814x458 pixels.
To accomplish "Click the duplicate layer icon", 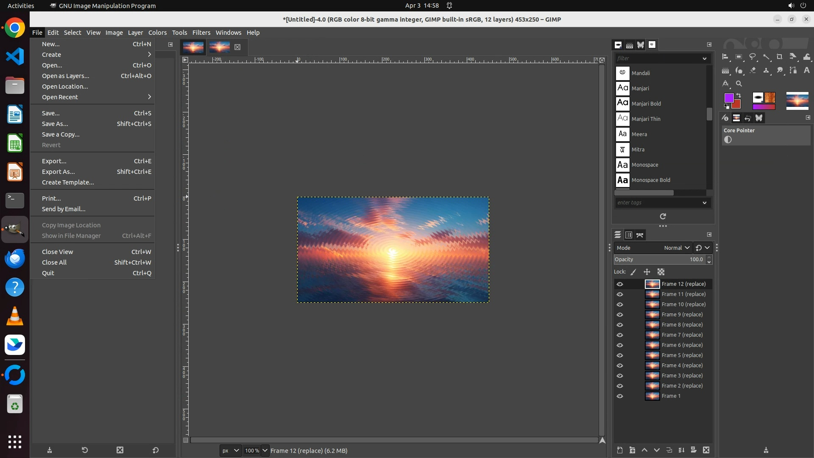I will [669, 450].
